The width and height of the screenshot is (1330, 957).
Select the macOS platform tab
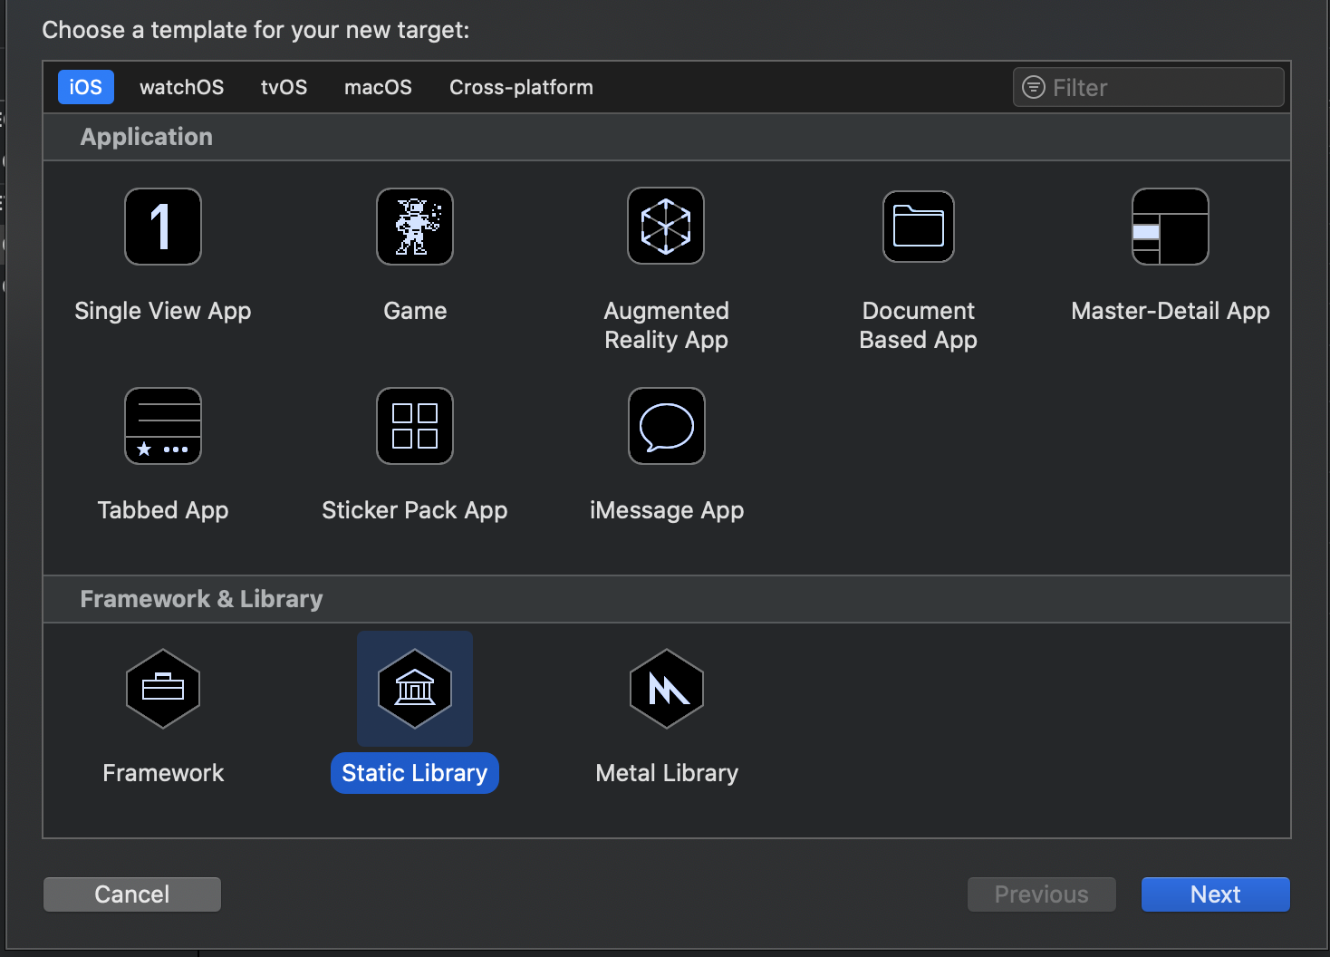379,87
